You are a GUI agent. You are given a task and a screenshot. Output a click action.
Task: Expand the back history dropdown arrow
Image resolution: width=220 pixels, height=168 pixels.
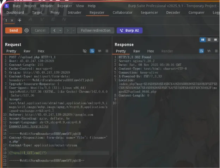click(x=60, y=30)
